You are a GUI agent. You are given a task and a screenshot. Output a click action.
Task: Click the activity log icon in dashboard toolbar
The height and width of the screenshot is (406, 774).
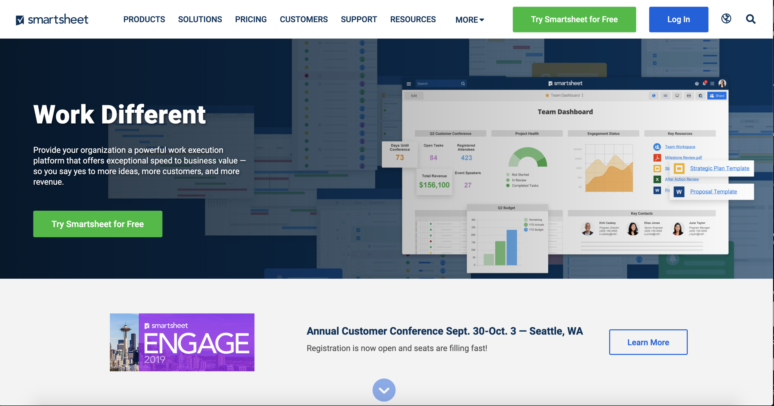click(x=665, y=96)
